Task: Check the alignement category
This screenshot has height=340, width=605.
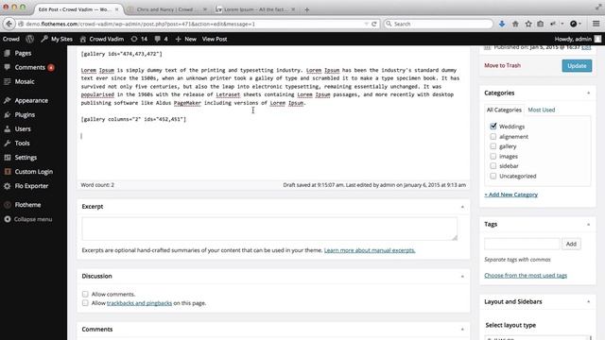Action: pyautogui.click(x=493, y=136)
